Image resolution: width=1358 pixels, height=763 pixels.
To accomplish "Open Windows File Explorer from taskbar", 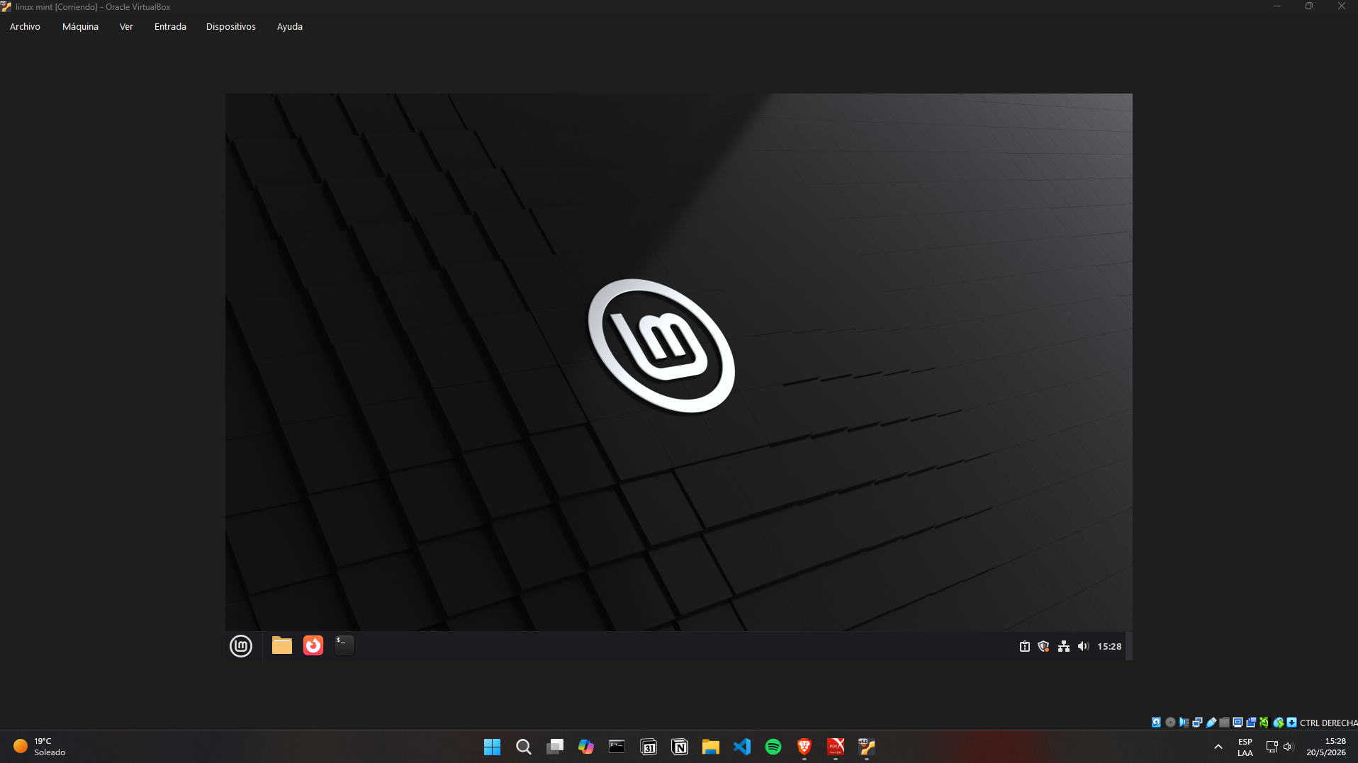I will 711,747.
